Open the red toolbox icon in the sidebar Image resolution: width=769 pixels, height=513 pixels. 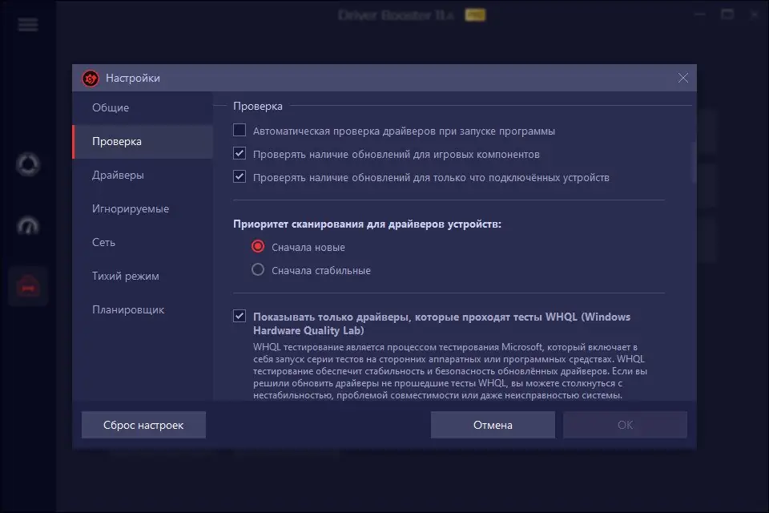pos(28,286)
